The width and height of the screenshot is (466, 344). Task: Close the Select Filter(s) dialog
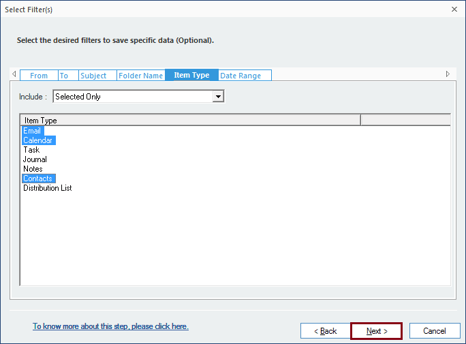coord(454,10)
